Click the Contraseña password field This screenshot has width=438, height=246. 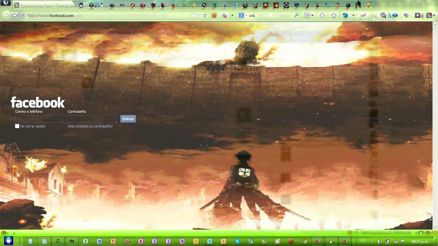click(x=92, y=119)
